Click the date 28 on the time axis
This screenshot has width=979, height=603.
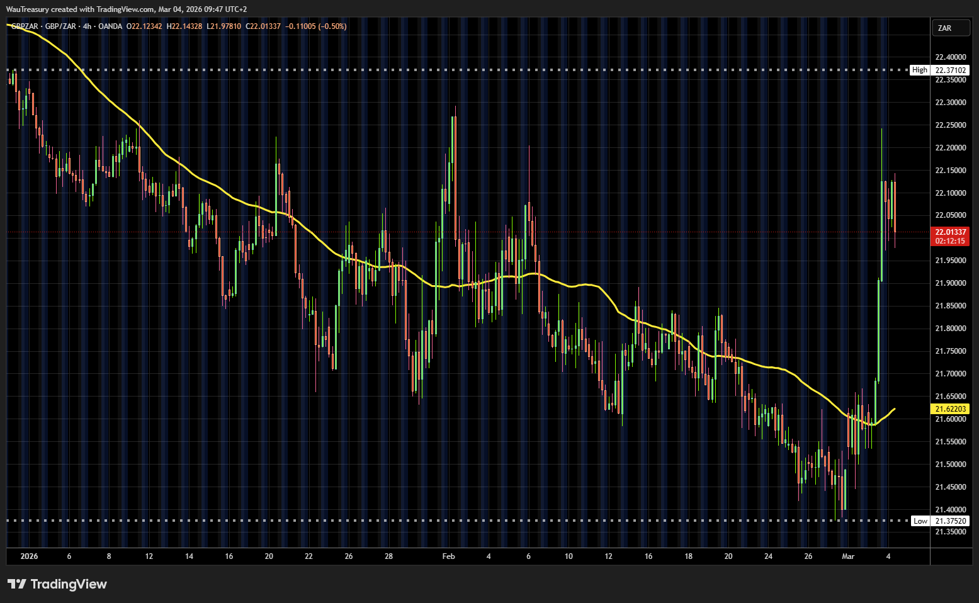388,556
